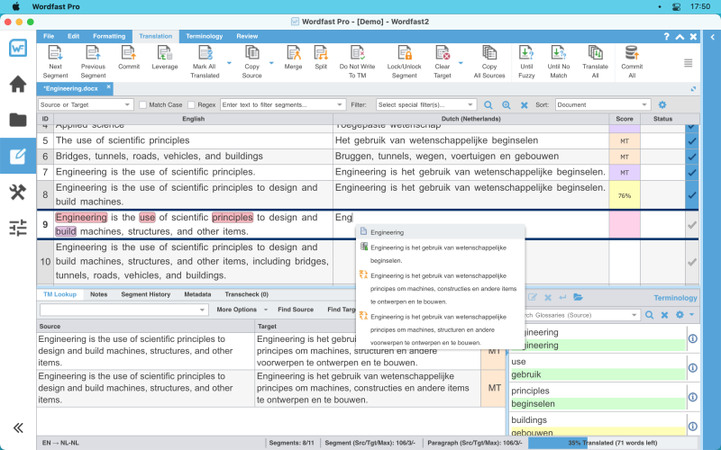Image resolution: width=721 pixels, height=450 pixels.
Task: Collapse the left sidebar with double chevron
Action: [18, 428]
